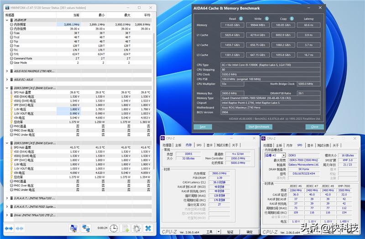Click the log file save icon
Screen dimensions: 365x239
[x=125, y=228]
